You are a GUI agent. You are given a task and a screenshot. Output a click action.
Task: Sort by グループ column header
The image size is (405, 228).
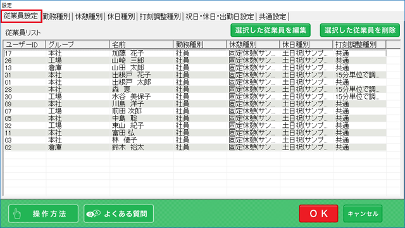tap(77, 44)
